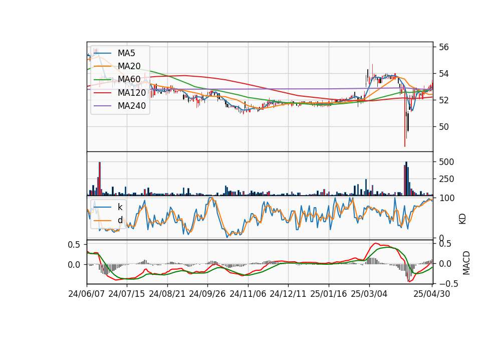This screenshot has height=346, width=481.
Task: Click the price axis value 50
Action: (443, 126)
